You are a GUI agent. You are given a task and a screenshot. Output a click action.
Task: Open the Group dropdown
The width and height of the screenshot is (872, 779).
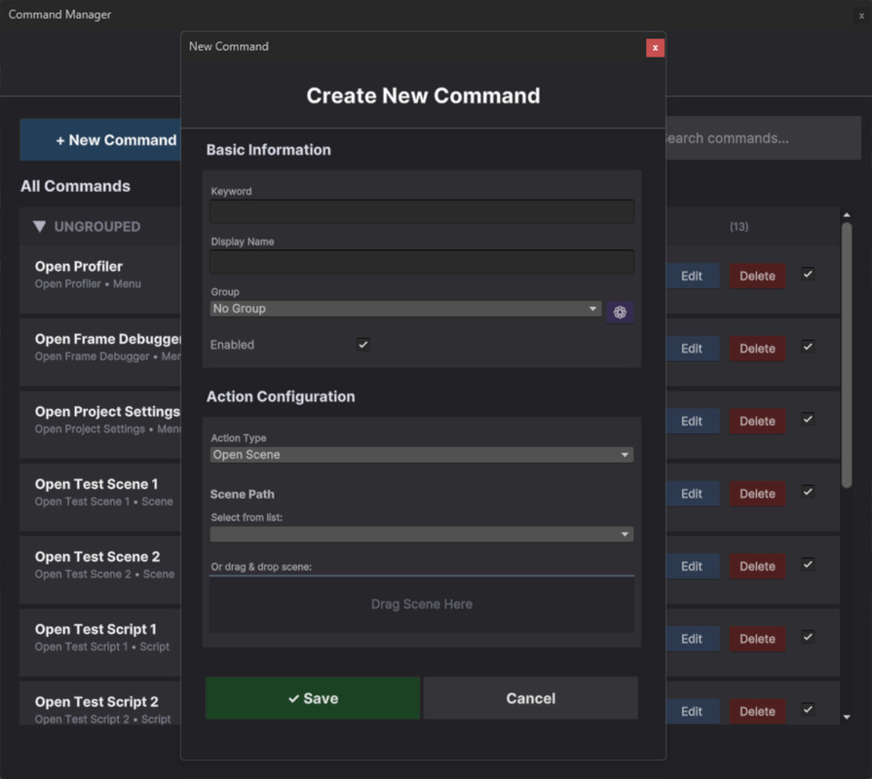(x=405, y=309)
